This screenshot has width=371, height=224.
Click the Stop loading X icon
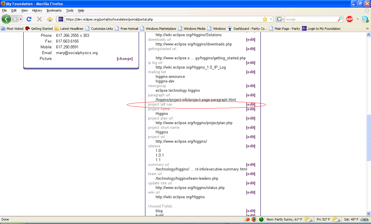(39, 19)
